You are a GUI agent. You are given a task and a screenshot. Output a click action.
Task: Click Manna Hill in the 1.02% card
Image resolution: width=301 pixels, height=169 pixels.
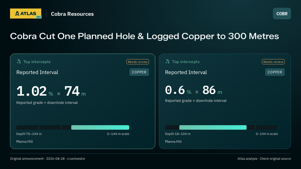tap(25, 142)
